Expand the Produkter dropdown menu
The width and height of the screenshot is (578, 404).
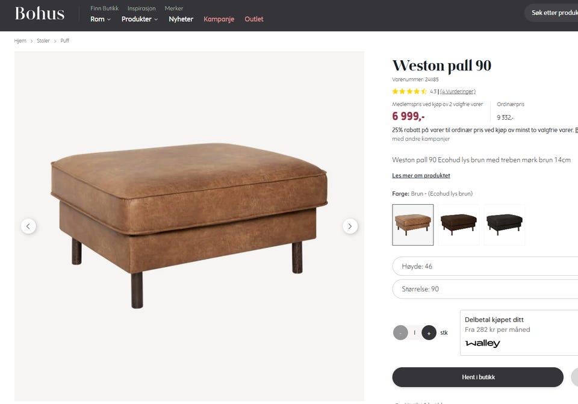140,19
